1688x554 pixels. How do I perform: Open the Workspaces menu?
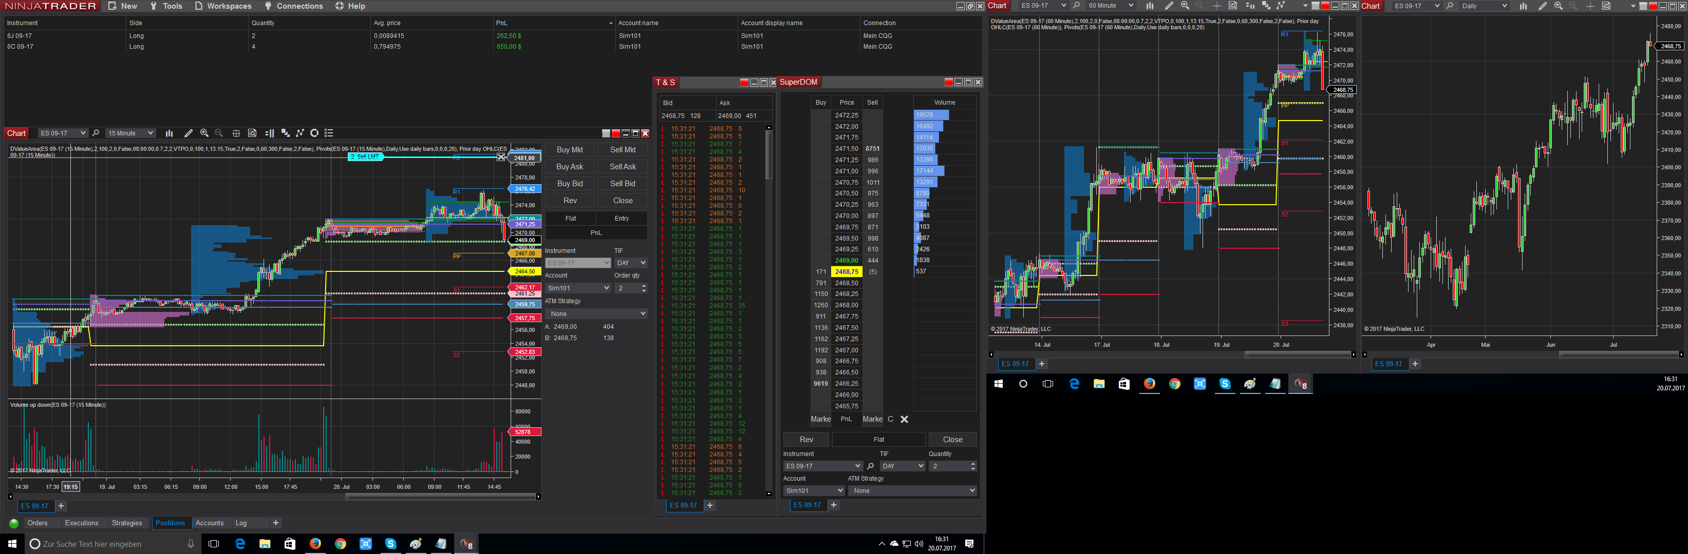223,6
